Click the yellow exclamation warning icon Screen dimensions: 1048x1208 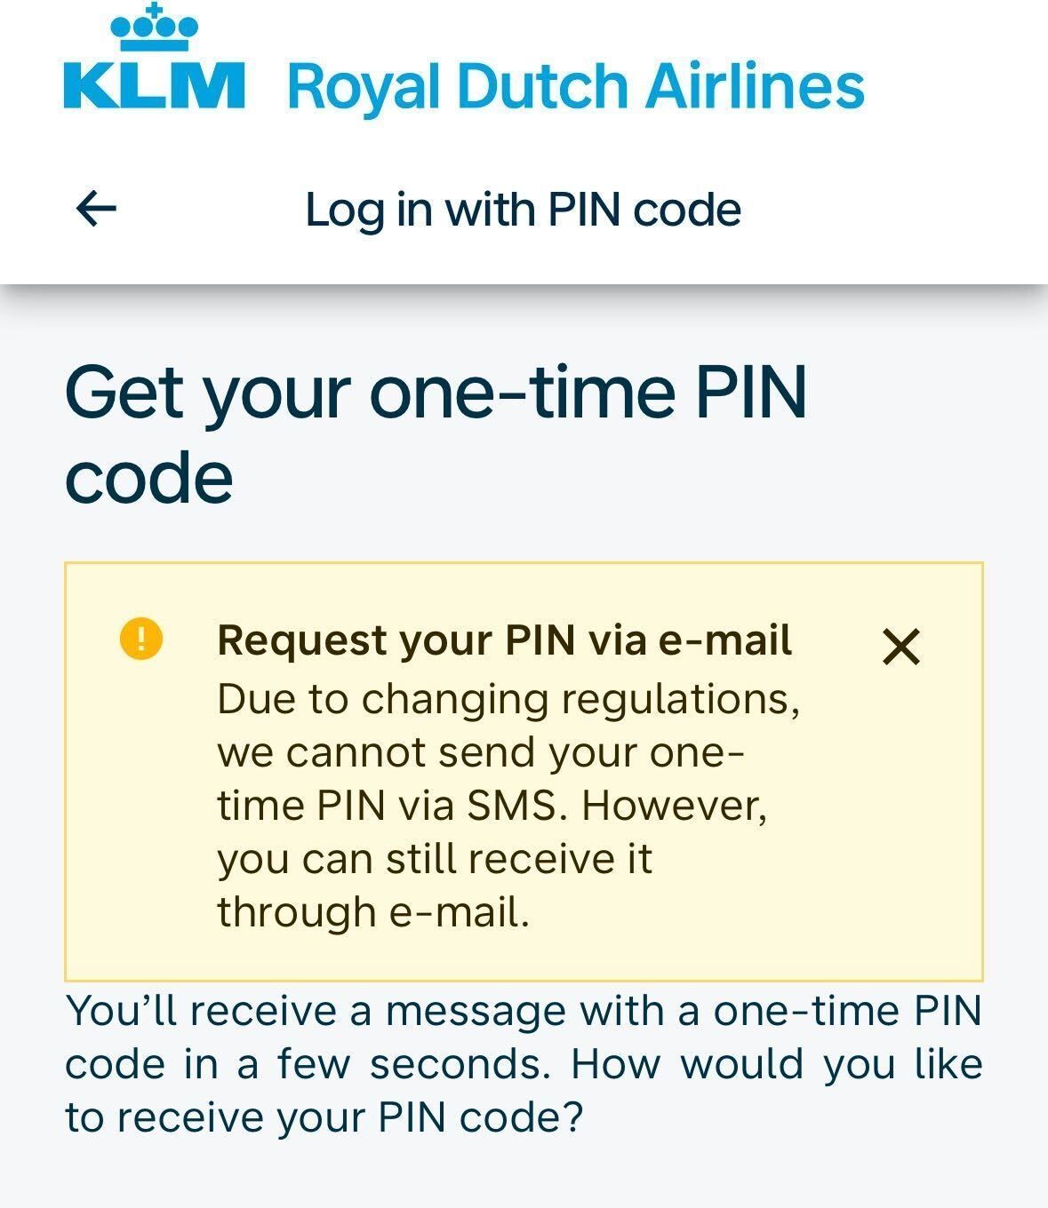[141, 640]
